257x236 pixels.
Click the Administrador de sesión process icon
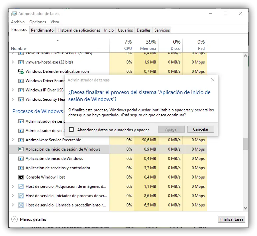click(21, 121)
